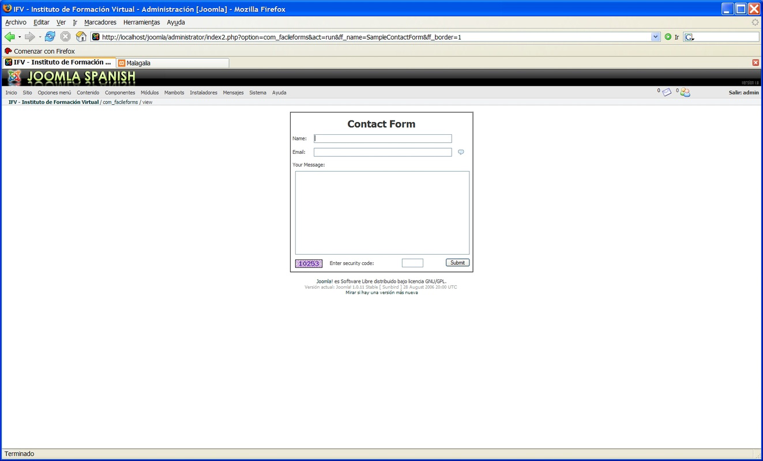Click the Google search box
This screenshot has height=461, width=763.
(x=727, y=37)
